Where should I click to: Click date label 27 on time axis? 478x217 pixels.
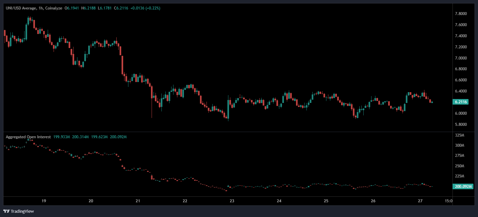(420, 201)
